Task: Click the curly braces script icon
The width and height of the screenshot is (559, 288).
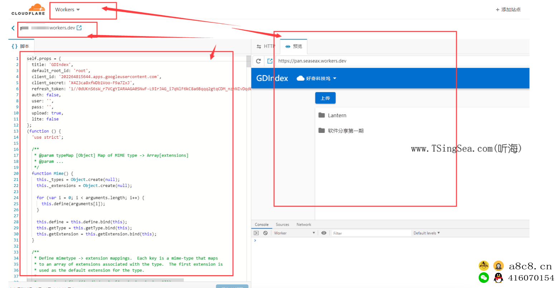Action: (14, 46)
